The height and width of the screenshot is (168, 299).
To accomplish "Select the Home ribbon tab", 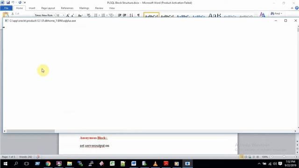I will point(19,8).
